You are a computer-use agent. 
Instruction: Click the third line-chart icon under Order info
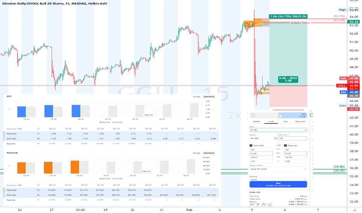click(264, 204)
